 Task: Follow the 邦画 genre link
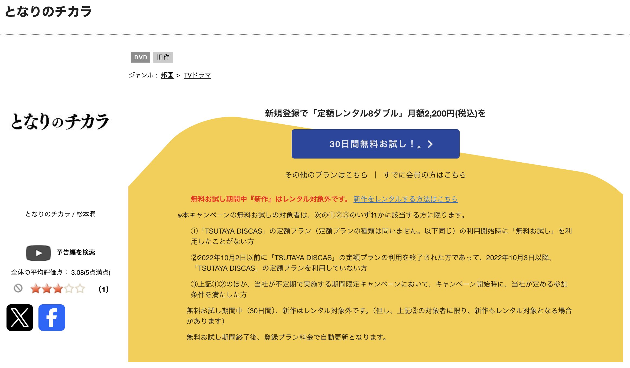click(x=167, y=75)
